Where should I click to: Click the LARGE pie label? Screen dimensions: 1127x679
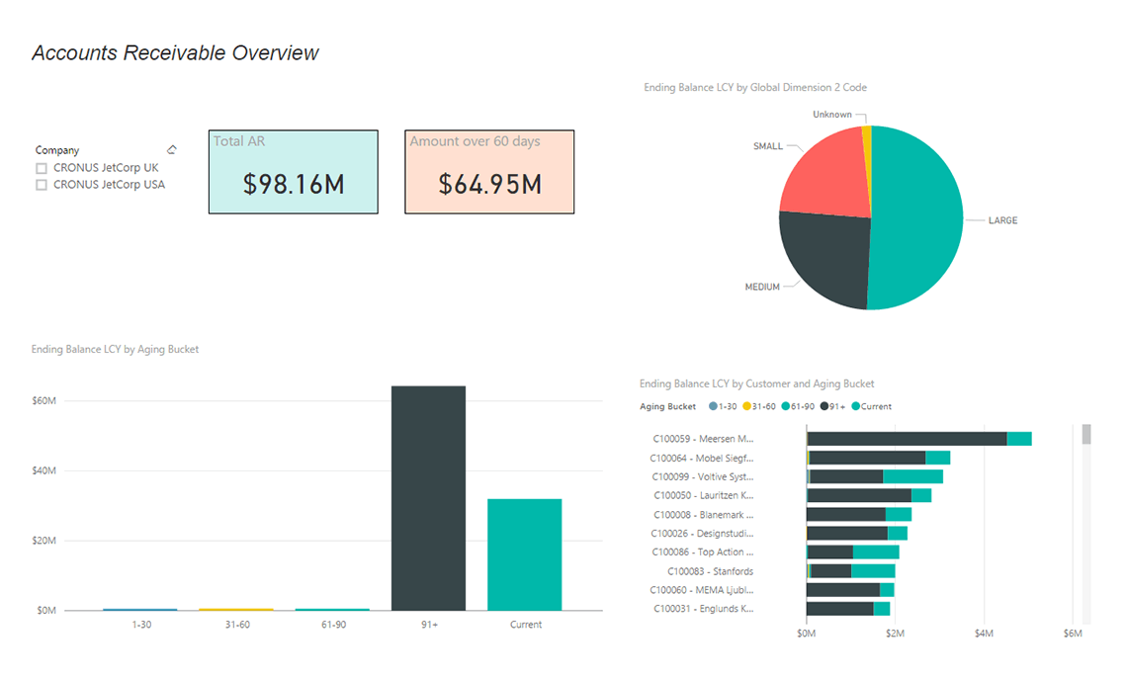[x=1002, y=220]
